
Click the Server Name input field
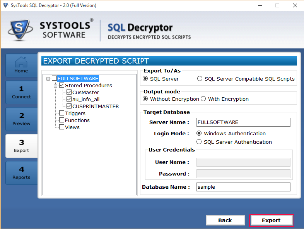[243, 122]
